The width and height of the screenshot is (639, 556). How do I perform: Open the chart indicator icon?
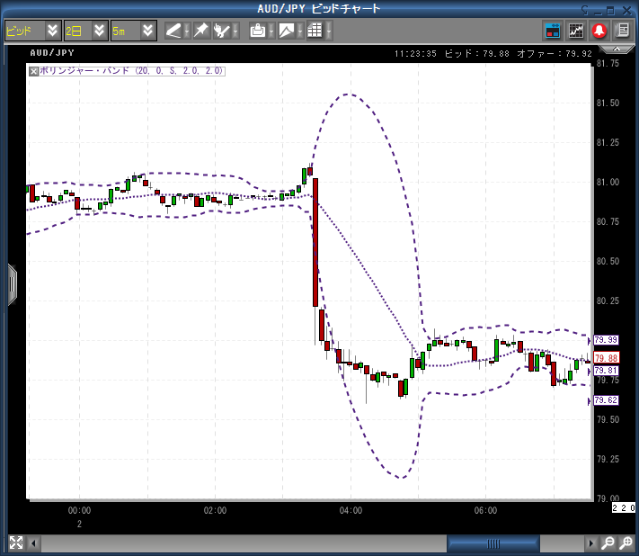pos(576,31)
